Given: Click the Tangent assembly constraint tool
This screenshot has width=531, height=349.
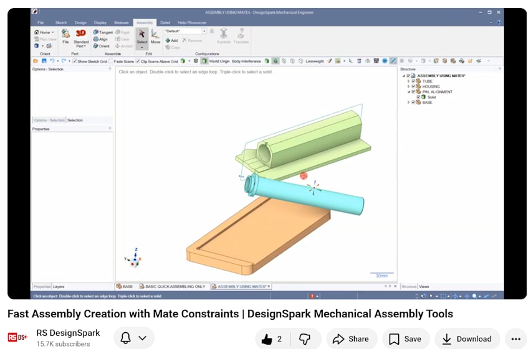Looking at the screenshot, I should 103,32.
